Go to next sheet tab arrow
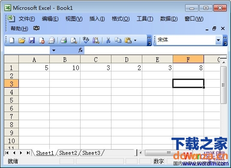Viewport: 231px width, 168px height. click(21, 153)
